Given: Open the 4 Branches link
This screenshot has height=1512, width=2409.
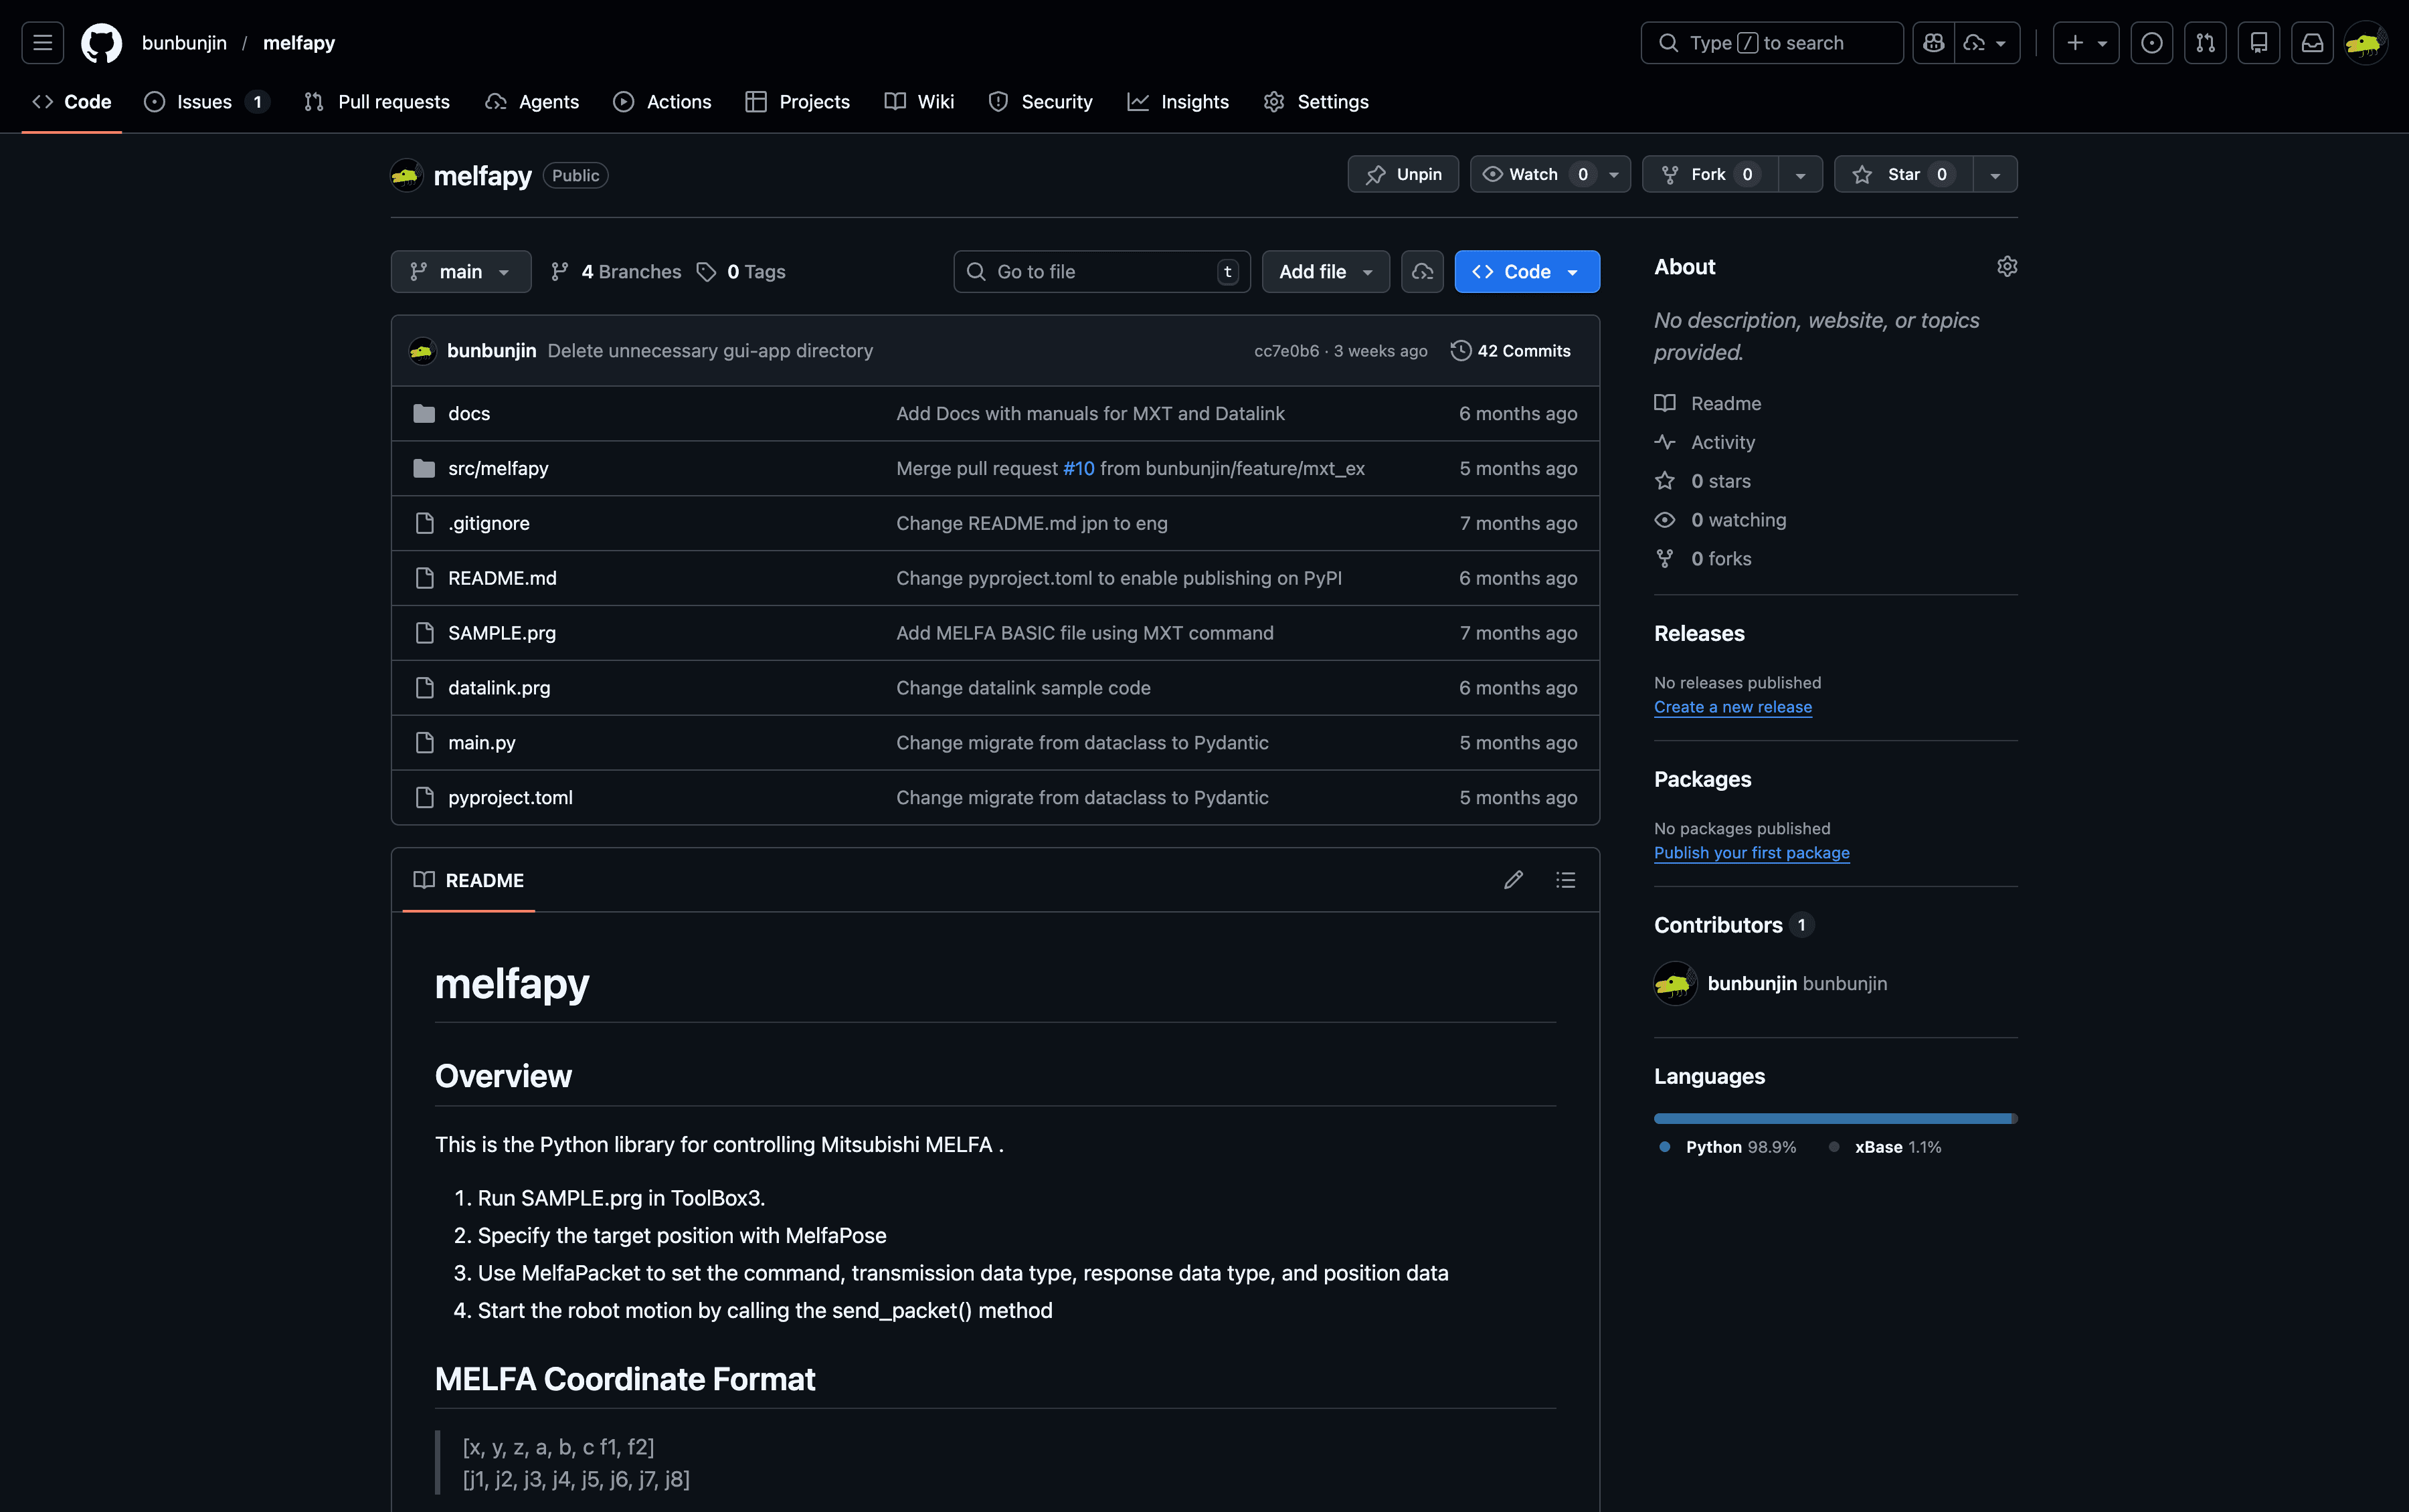Looking at the screenshot, I should coord(616,272).
